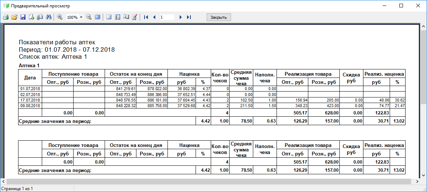Image resolution: width=427 pixels, height=192 pixels.
Task: Click the Print icon in the toolbar
Action: [6, 17]
